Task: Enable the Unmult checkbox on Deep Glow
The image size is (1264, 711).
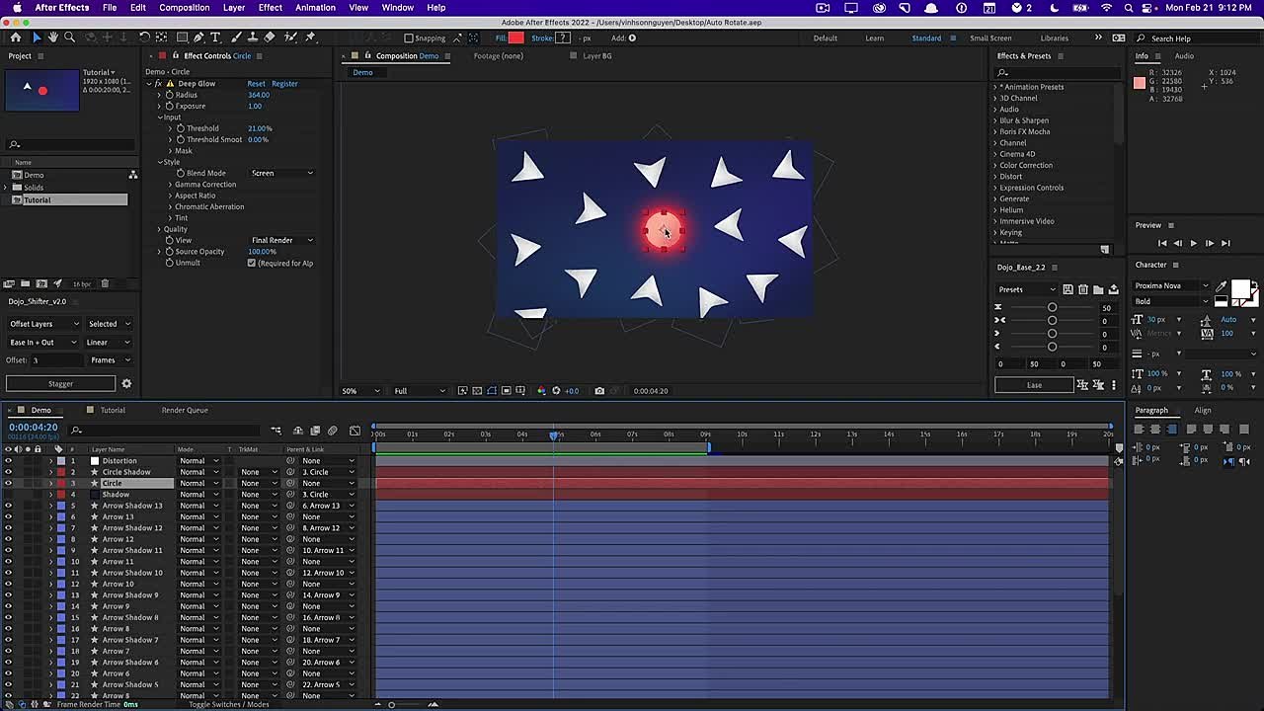Action: [251, 262]
